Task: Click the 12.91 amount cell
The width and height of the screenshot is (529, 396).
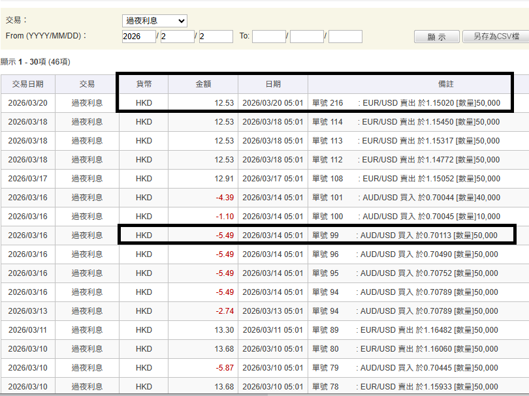Action: click(x=203, y=179)
